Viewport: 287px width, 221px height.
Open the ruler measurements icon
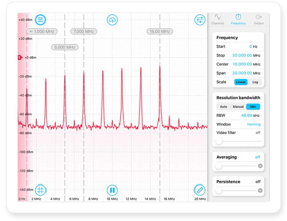pyautogui.click(x=200, y=190)
